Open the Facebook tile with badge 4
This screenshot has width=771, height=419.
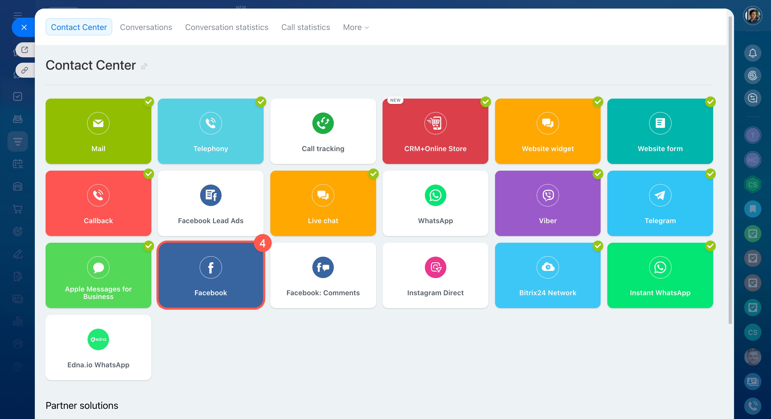click(210, 275)
